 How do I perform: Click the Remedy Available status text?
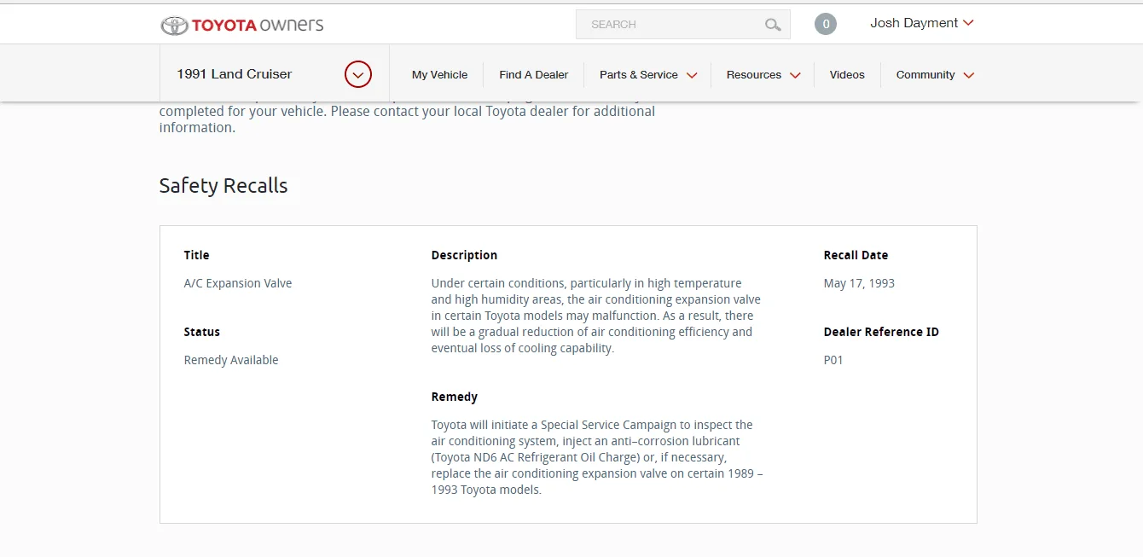pos(231,360)
